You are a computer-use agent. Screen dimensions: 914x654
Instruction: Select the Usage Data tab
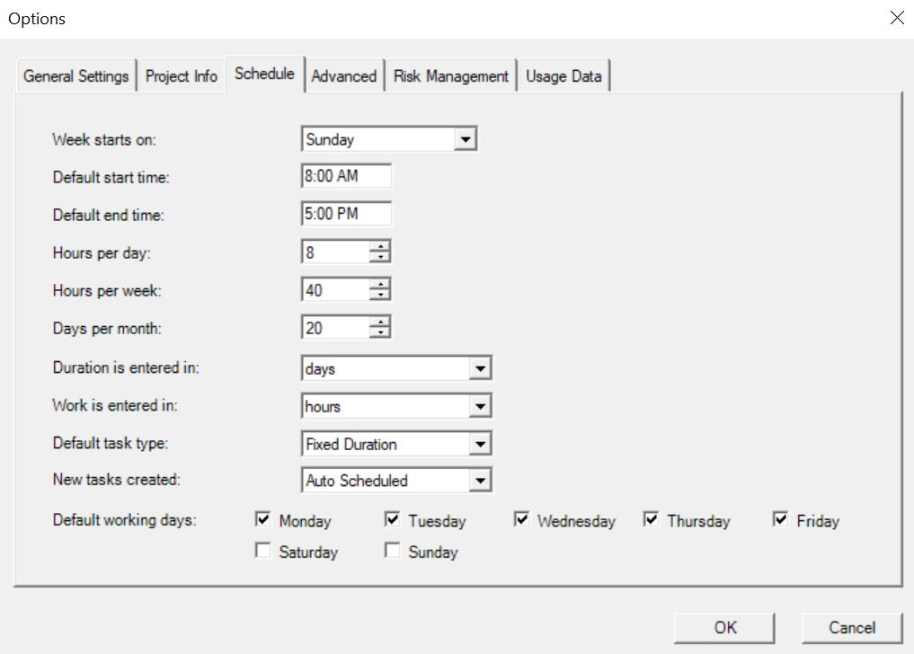[563, 76]
